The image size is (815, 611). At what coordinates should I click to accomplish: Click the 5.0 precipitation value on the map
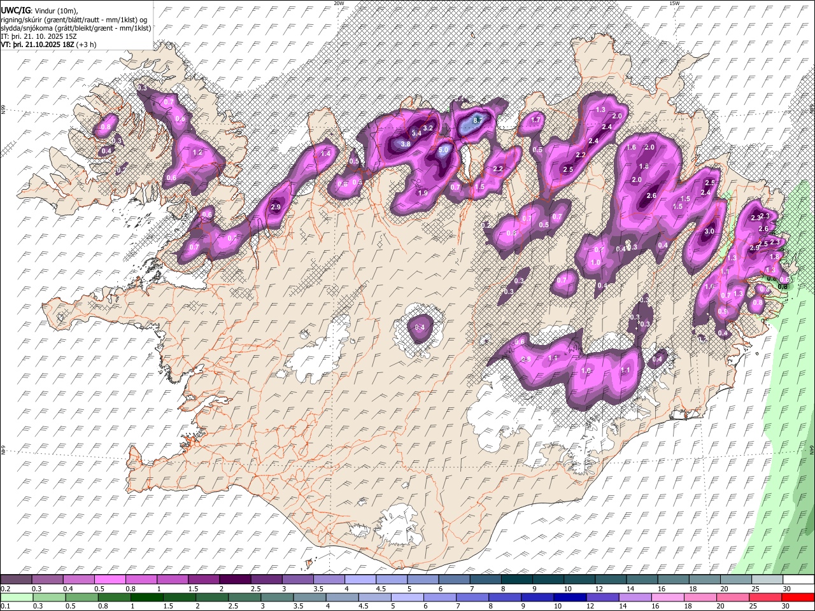444,150
